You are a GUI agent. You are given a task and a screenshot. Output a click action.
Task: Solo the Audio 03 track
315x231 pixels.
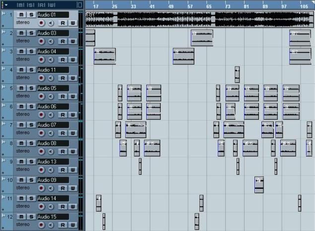tap(31, 33)
